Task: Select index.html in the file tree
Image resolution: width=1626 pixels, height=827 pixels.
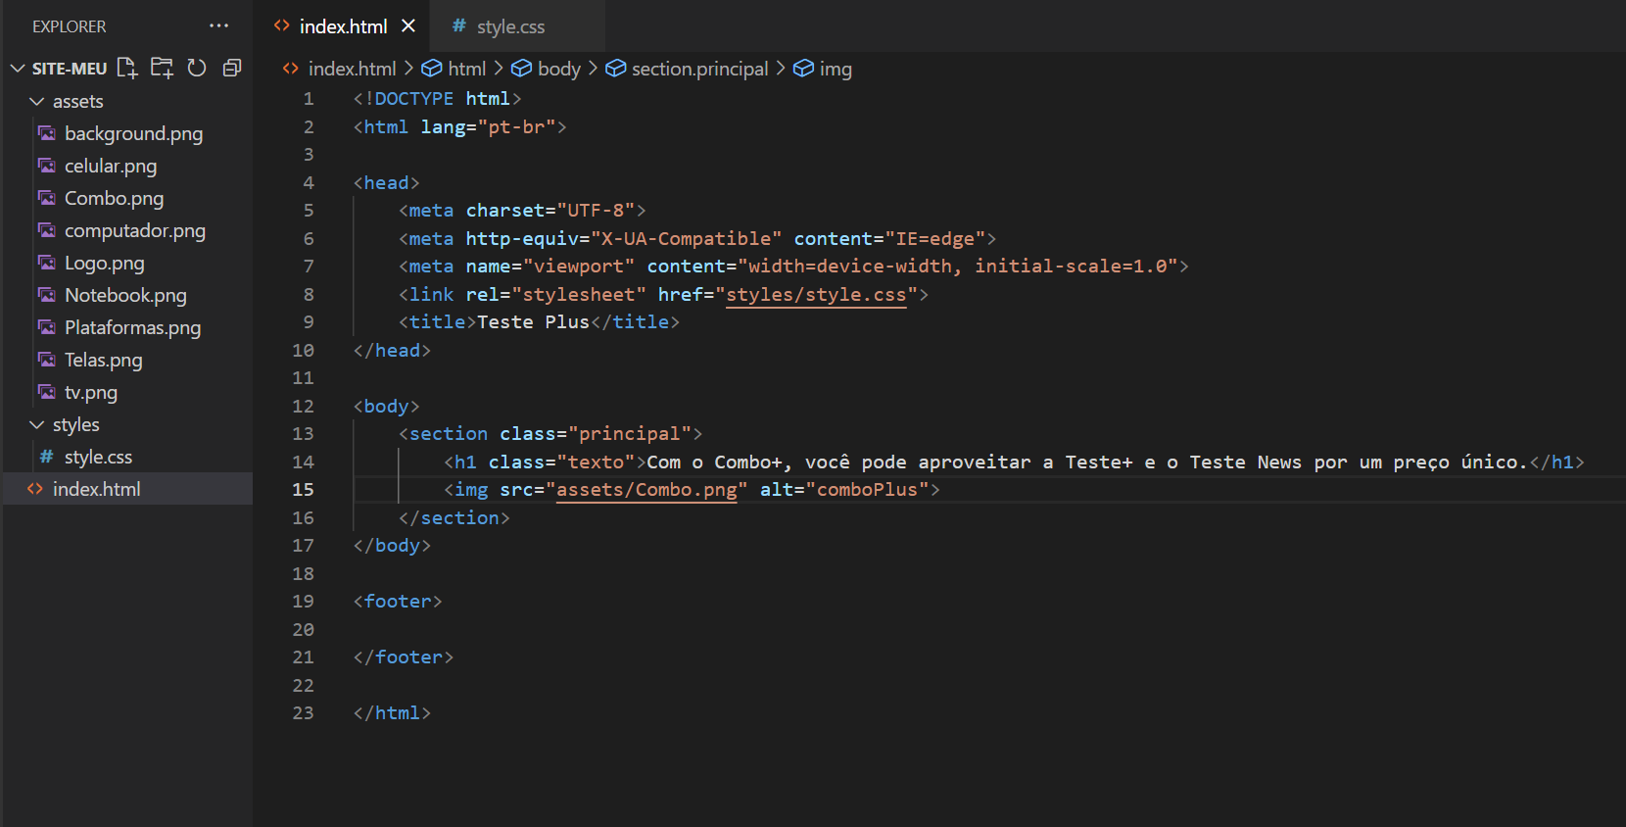Action: (127, 489)
